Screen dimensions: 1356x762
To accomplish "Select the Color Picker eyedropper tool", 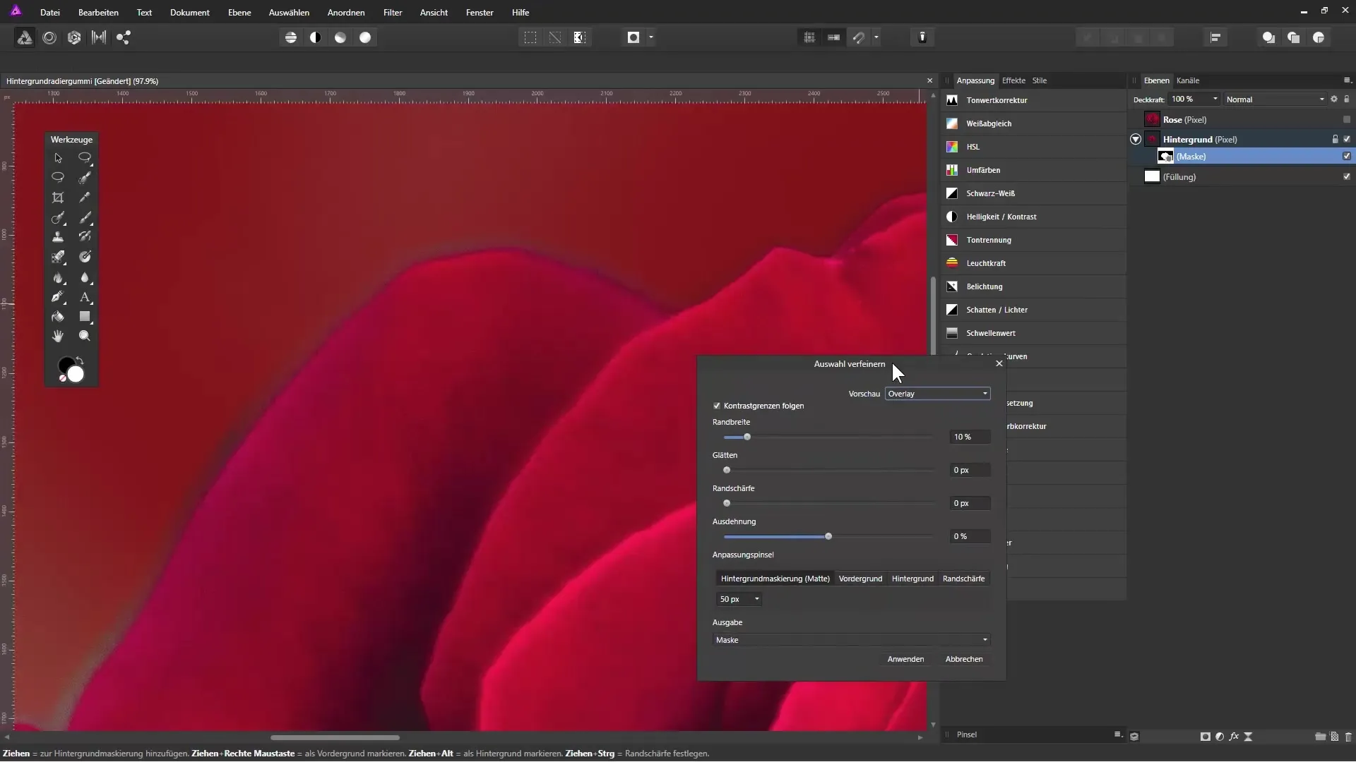I will click(85, 198).
